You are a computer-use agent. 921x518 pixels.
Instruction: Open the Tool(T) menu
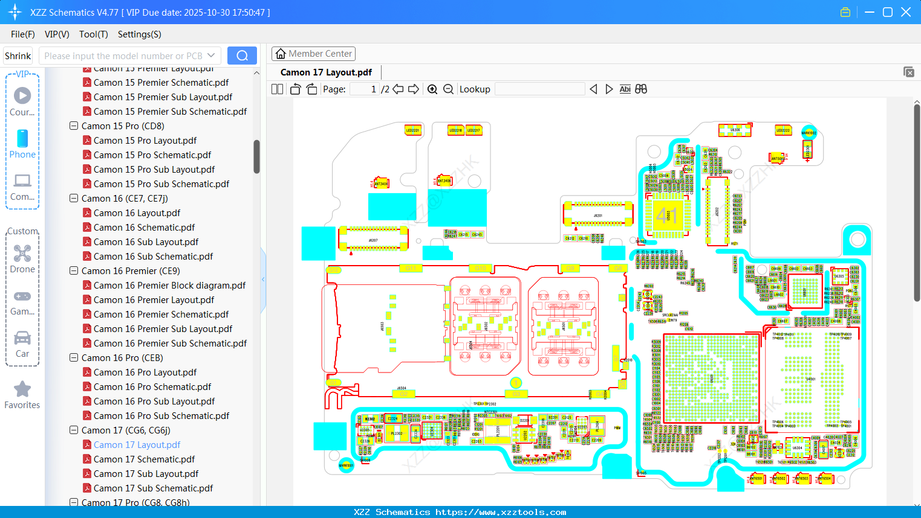(x=94, y=34)
